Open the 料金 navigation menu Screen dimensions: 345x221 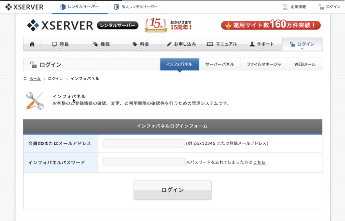(x=141, y=44)
